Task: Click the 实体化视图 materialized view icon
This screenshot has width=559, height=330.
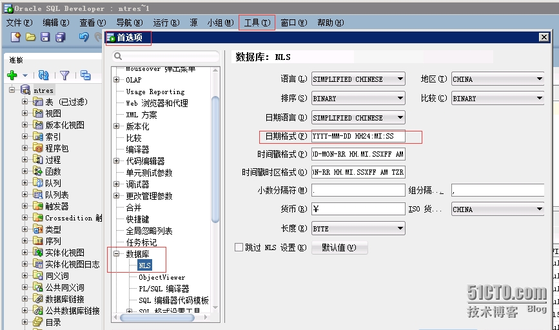Action: pos(38,253)
